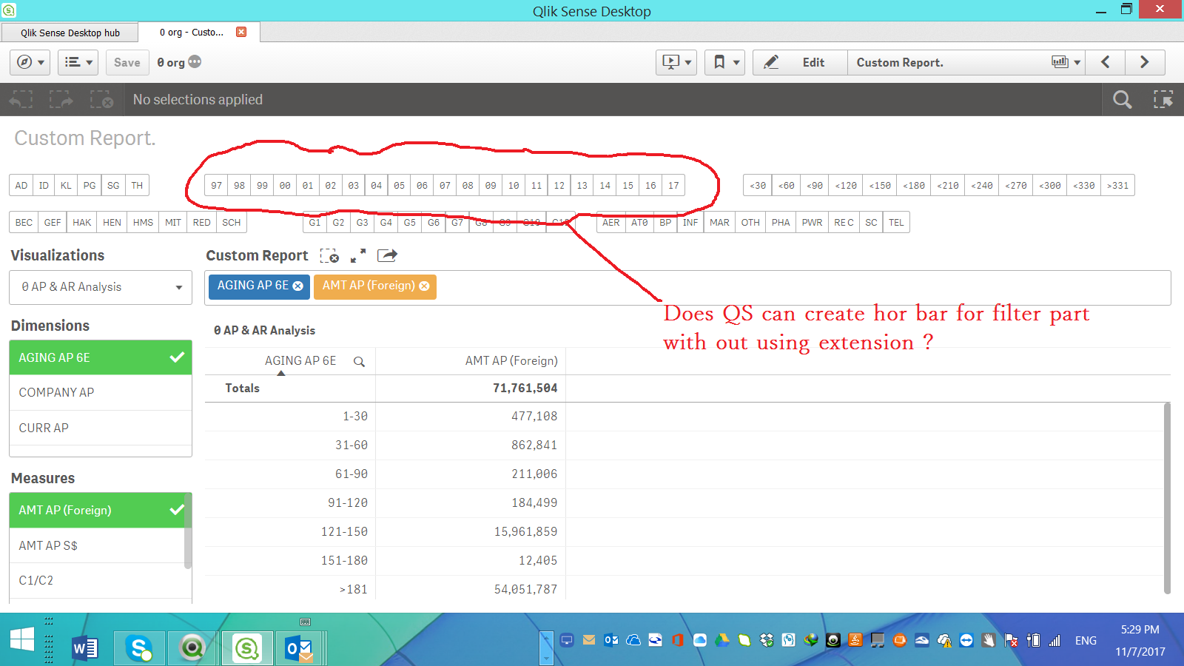Toggle the CURR AP dimension

pos(101,428)
